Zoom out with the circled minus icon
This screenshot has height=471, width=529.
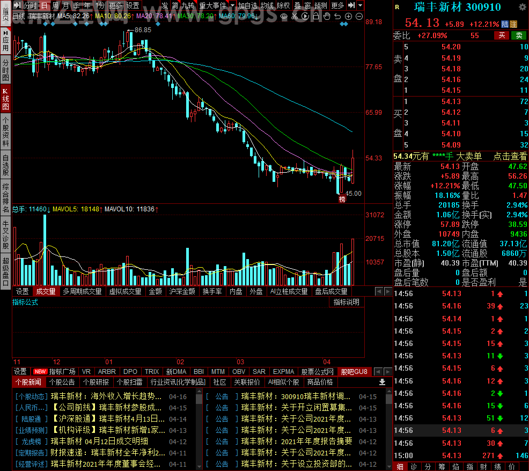click(359, 16)
